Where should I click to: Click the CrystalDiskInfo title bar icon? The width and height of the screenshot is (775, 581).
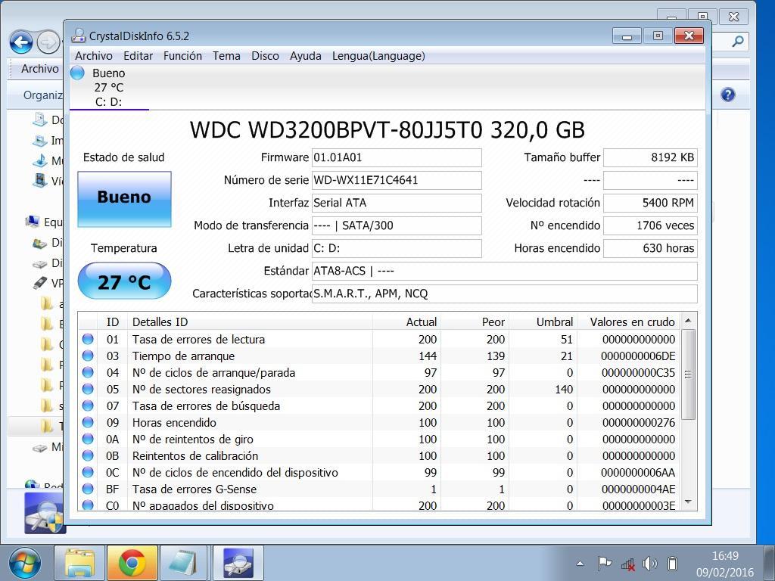pyautogui.click(x=78, y=36)
